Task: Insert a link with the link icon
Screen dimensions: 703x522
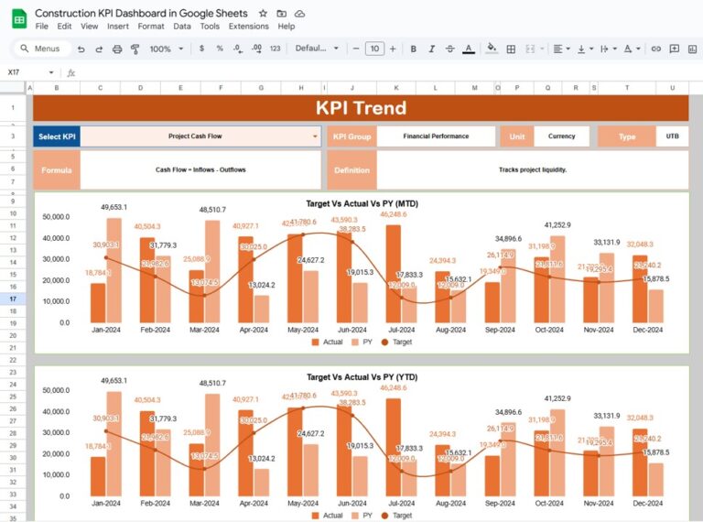Action: coord(656,49)
